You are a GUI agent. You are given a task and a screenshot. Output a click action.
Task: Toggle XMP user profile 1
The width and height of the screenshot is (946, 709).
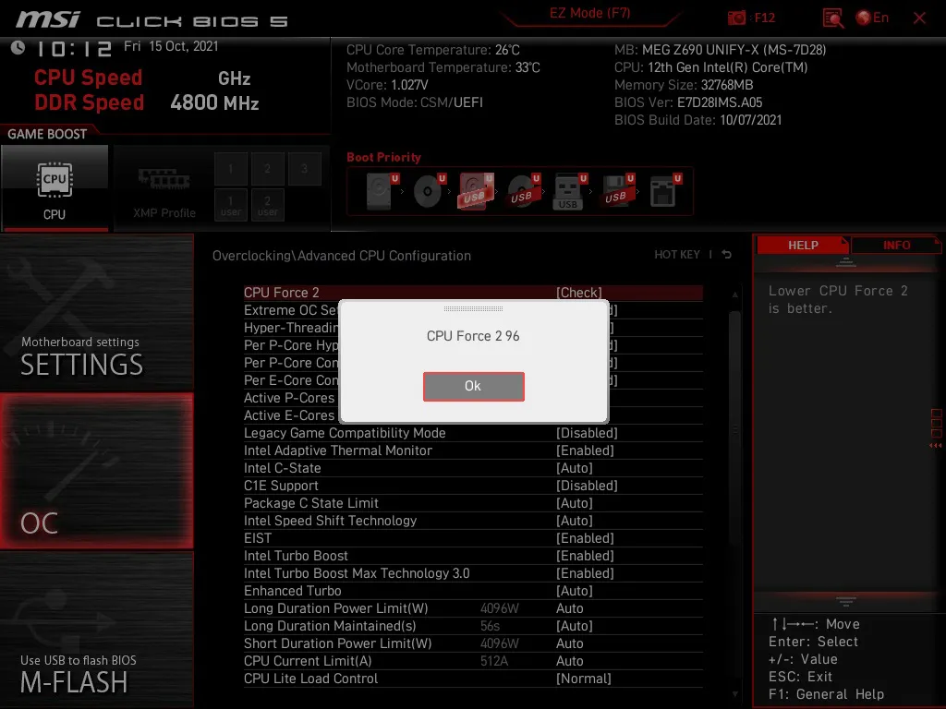230,205
